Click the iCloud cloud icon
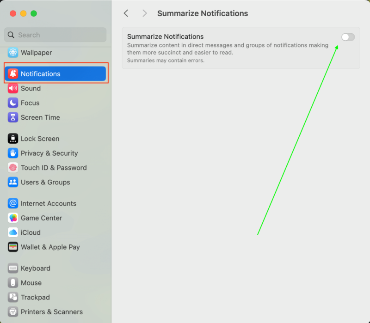This screenshot has height=323, width=370. (x=13, y=232)
